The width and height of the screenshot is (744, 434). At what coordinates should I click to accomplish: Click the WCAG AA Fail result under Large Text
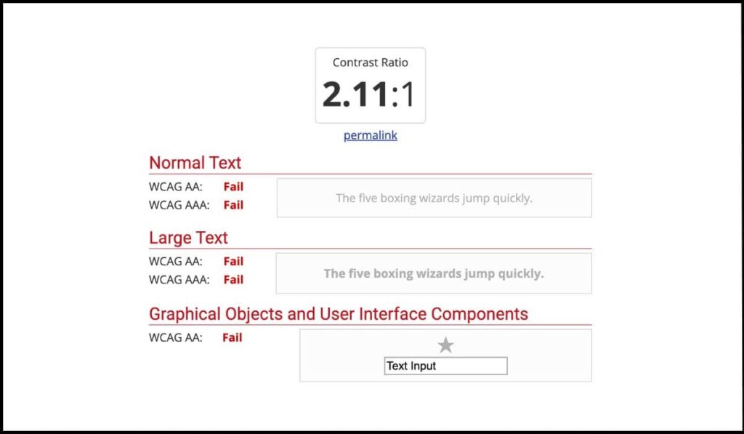pyautogui.click(x=233, y=262)
